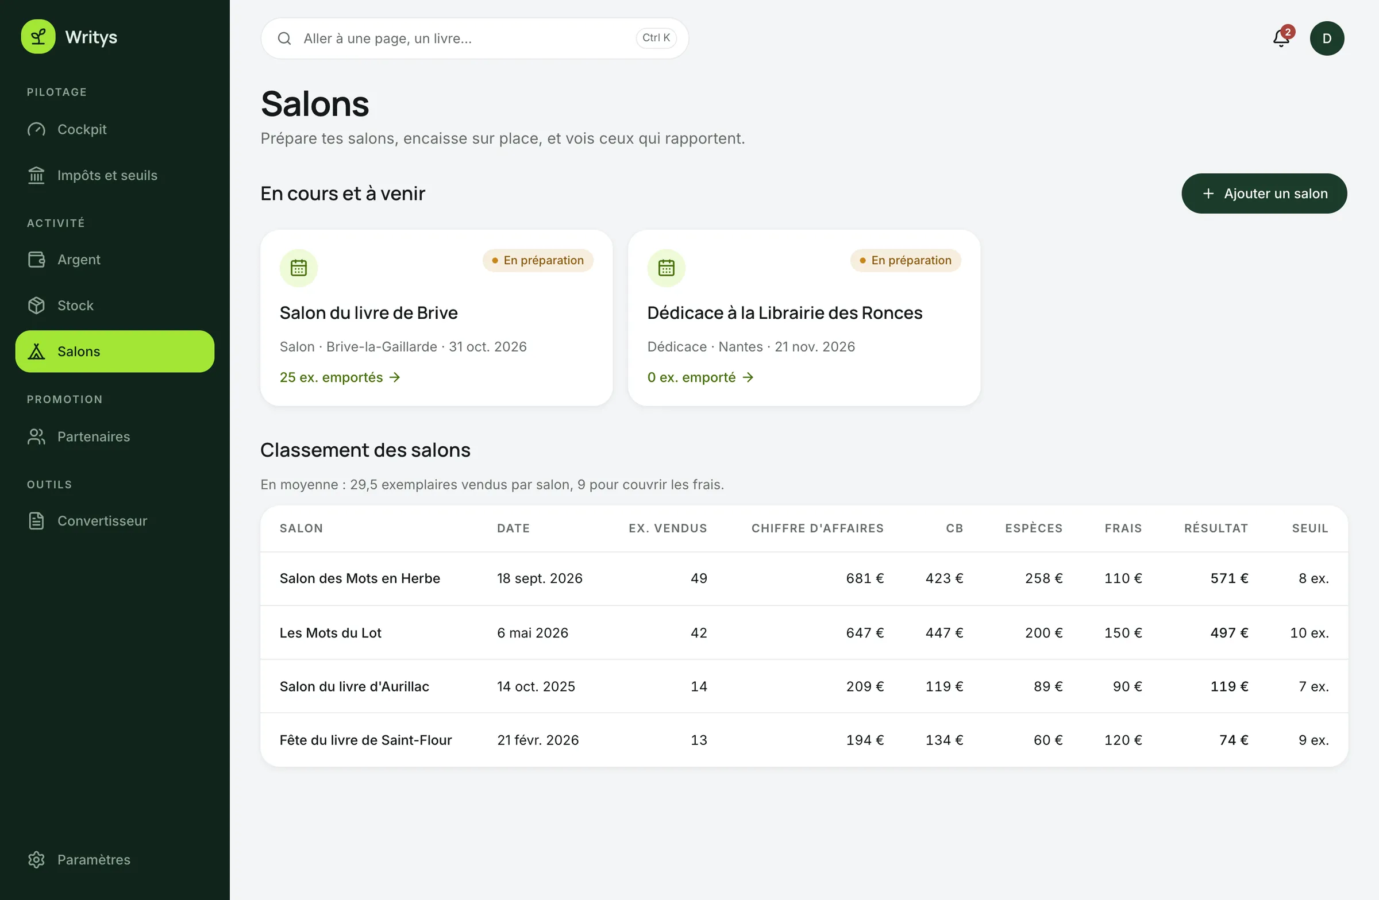Click the 571 € result value

[1229, 578]
